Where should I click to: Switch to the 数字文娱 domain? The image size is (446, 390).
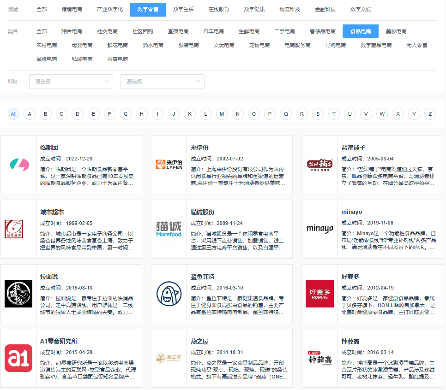click(x=361, y=9)
